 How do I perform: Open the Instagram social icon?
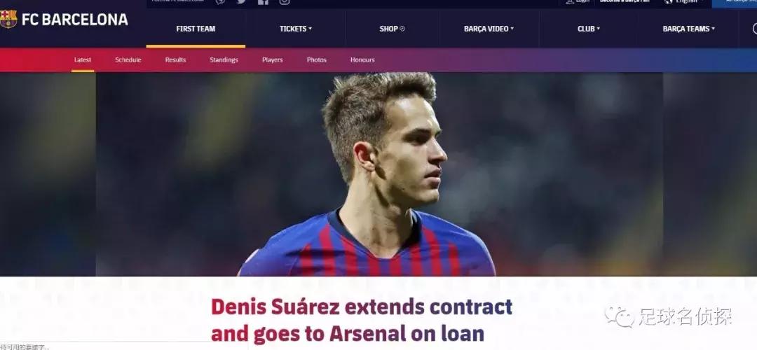pyautogui.click(x=285, y=2)
